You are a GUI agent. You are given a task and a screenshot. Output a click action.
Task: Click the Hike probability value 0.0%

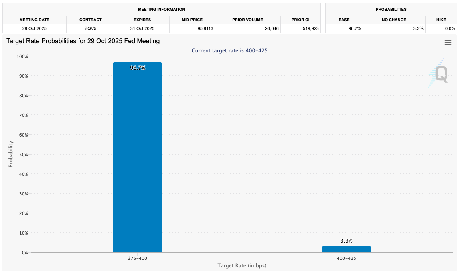pyautogui.click(x=450, y=28)
